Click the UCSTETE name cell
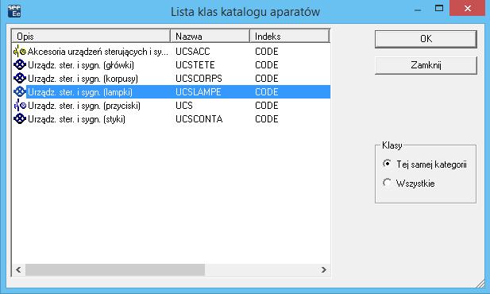 point(195,65)
